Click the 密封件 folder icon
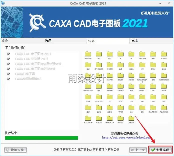The width and height of the screenshot is (174, 156). pyautogui.click(x=153, y=65)
